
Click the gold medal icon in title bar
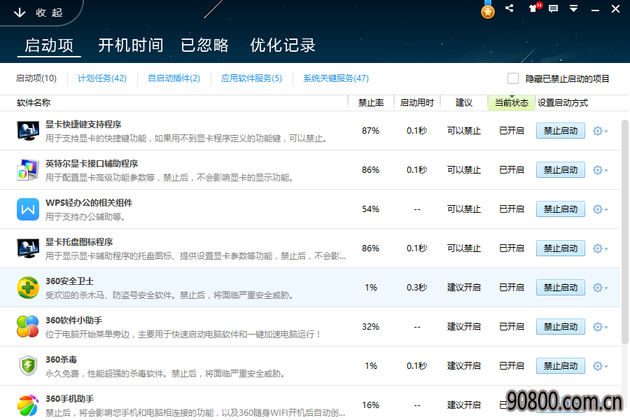coord(488,10)
